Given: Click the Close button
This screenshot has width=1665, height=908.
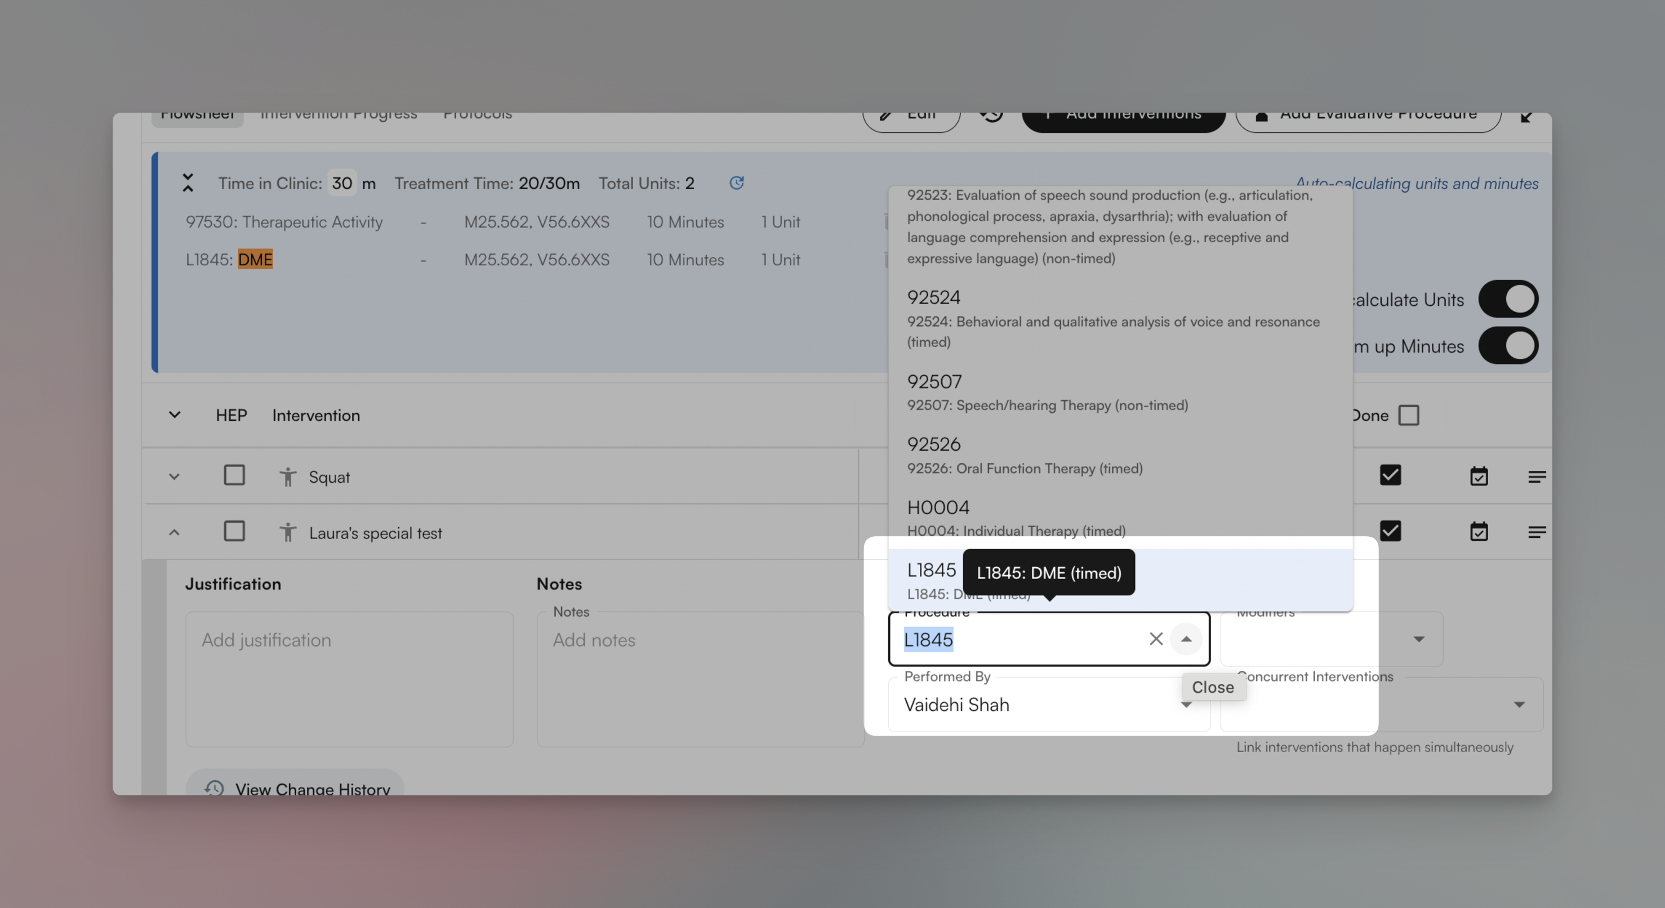Looking at the screenshot, I should click(x=1213, y=687).
